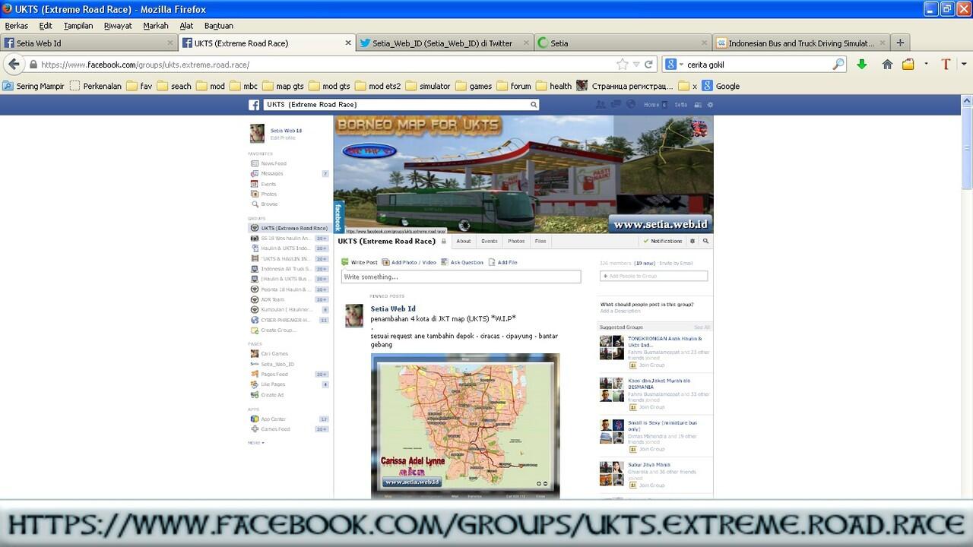Open the Google bookmark in toolbar
This screenshot has height=547, width=973.
click(721, 86)
